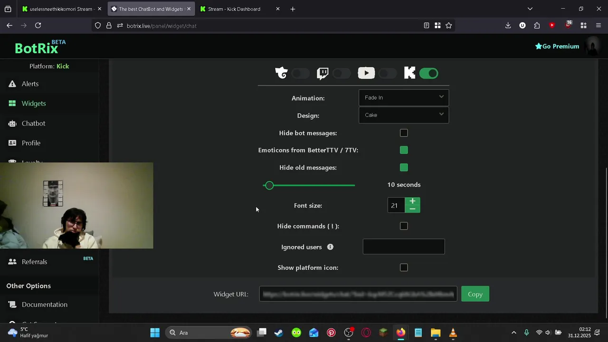Image resolution: width=608 pixels, height=342 pixels.
Task: Click the font size value field
Action: 396,206
